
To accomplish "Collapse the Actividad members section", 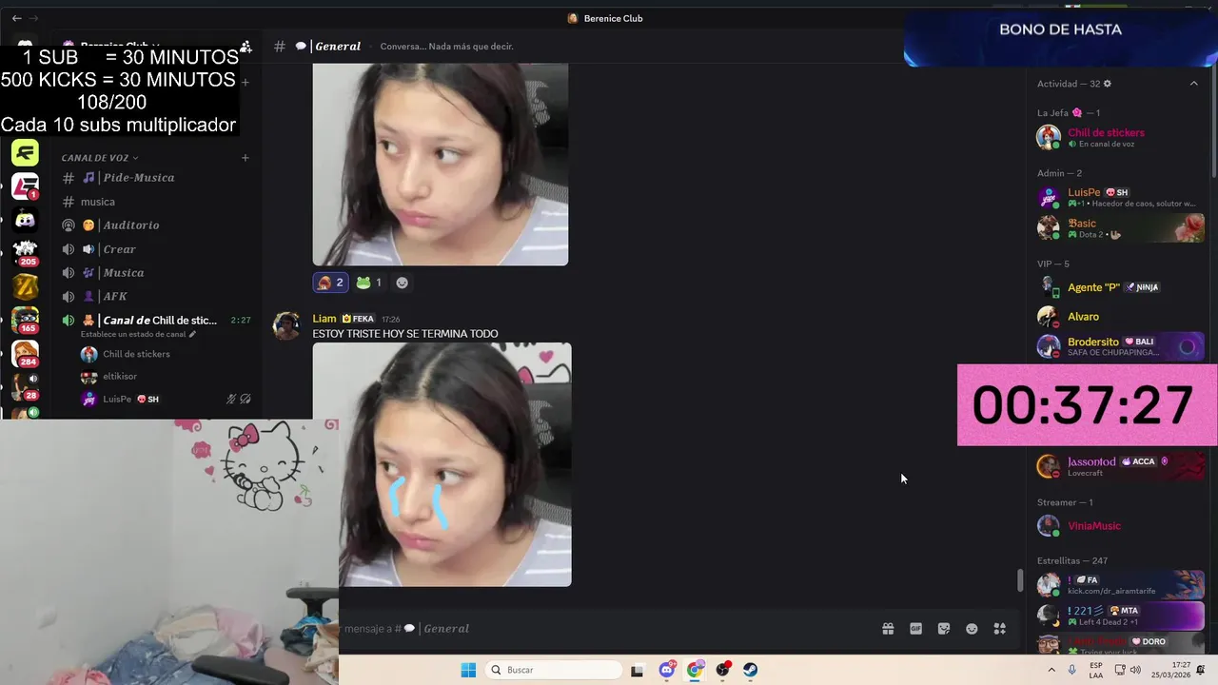I will 1193,84.
